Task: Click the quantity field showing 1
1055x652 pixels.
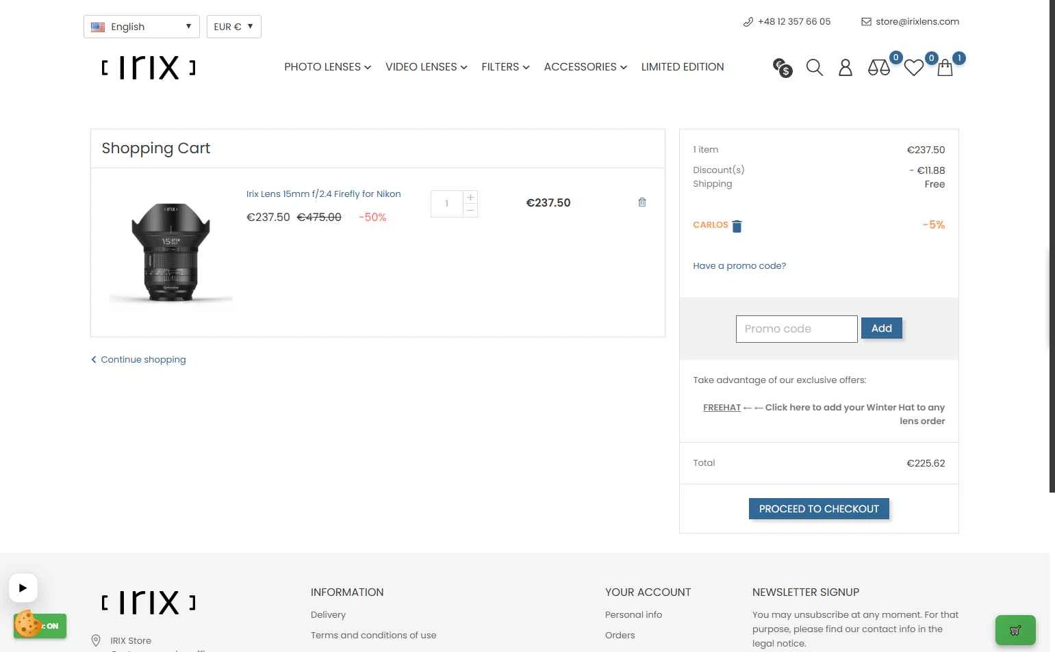Action: (447, 204)
